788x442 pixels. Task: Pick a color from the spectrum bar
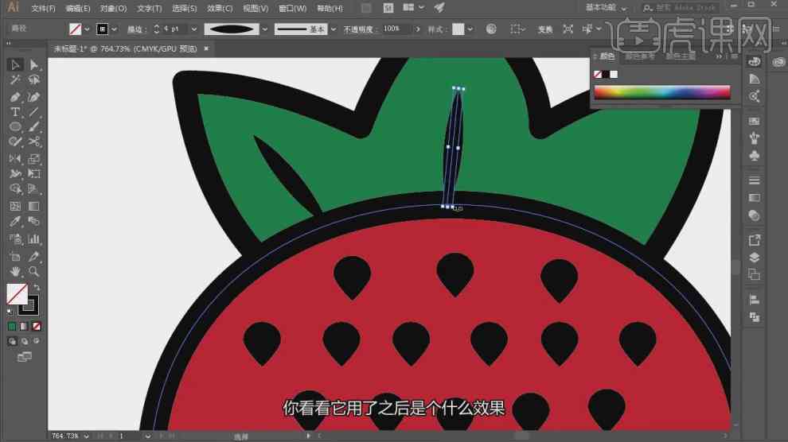point(662,92)
